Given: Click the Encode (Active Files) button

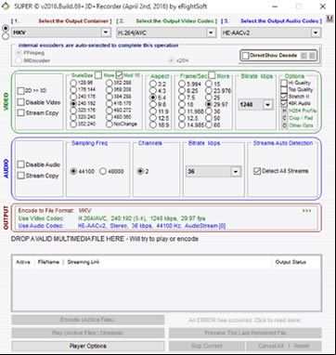Looking at the screenshot, I should click(88, 320).
